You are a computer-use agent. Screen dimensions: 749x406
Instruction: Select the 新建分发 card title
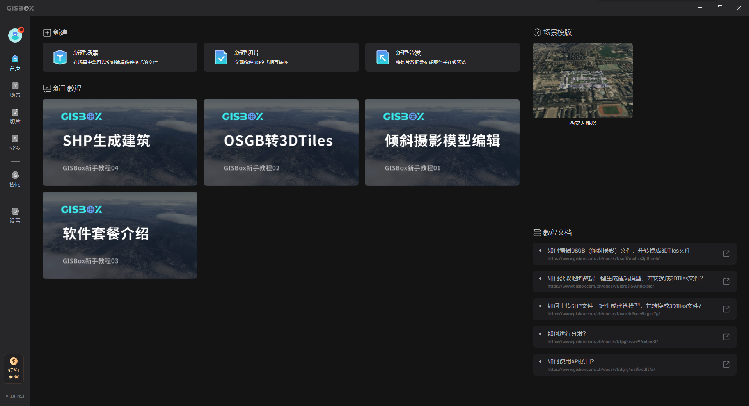[x=408, y=53]
